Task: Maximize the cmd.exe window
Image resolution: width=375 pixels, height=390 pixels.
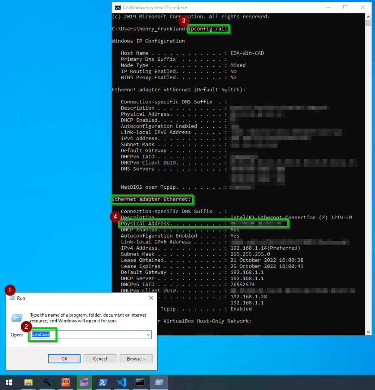Action: [x=345, y=7]
